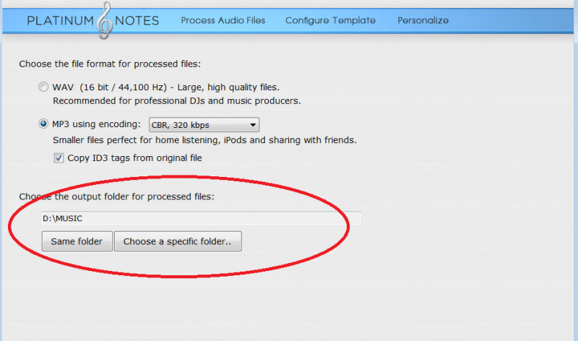Click Choose a specific folder button
578x341 pixels.
178,241
